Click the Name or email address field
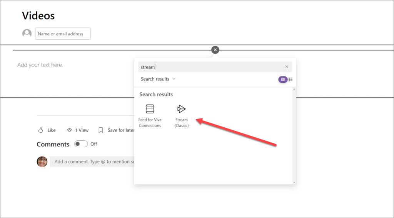Image resolution: width=394 pixels, height=218 pixels. point(63,34)
